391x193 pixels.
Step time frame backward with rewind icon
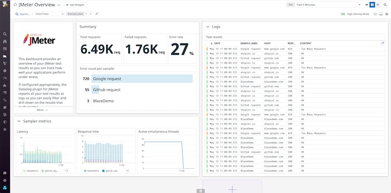coord(367,5)
